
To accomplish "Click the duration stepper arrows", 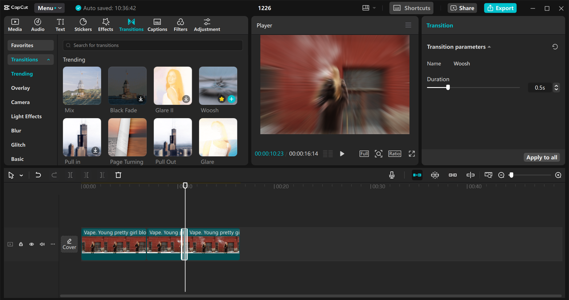I will click(556, 88).
